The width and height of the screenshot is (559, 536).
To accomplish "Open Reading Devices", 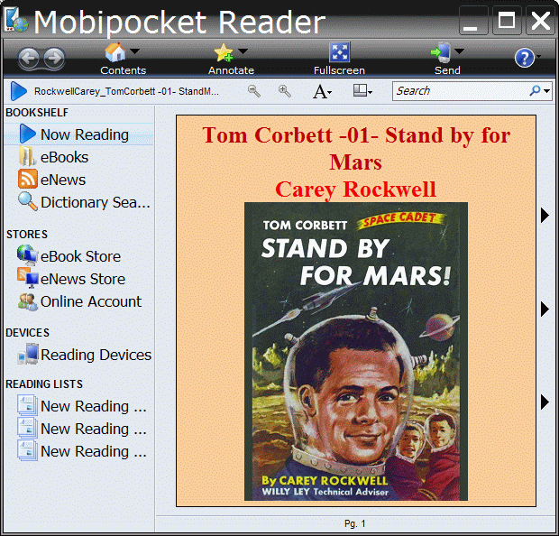I will [x=96, y=355].
